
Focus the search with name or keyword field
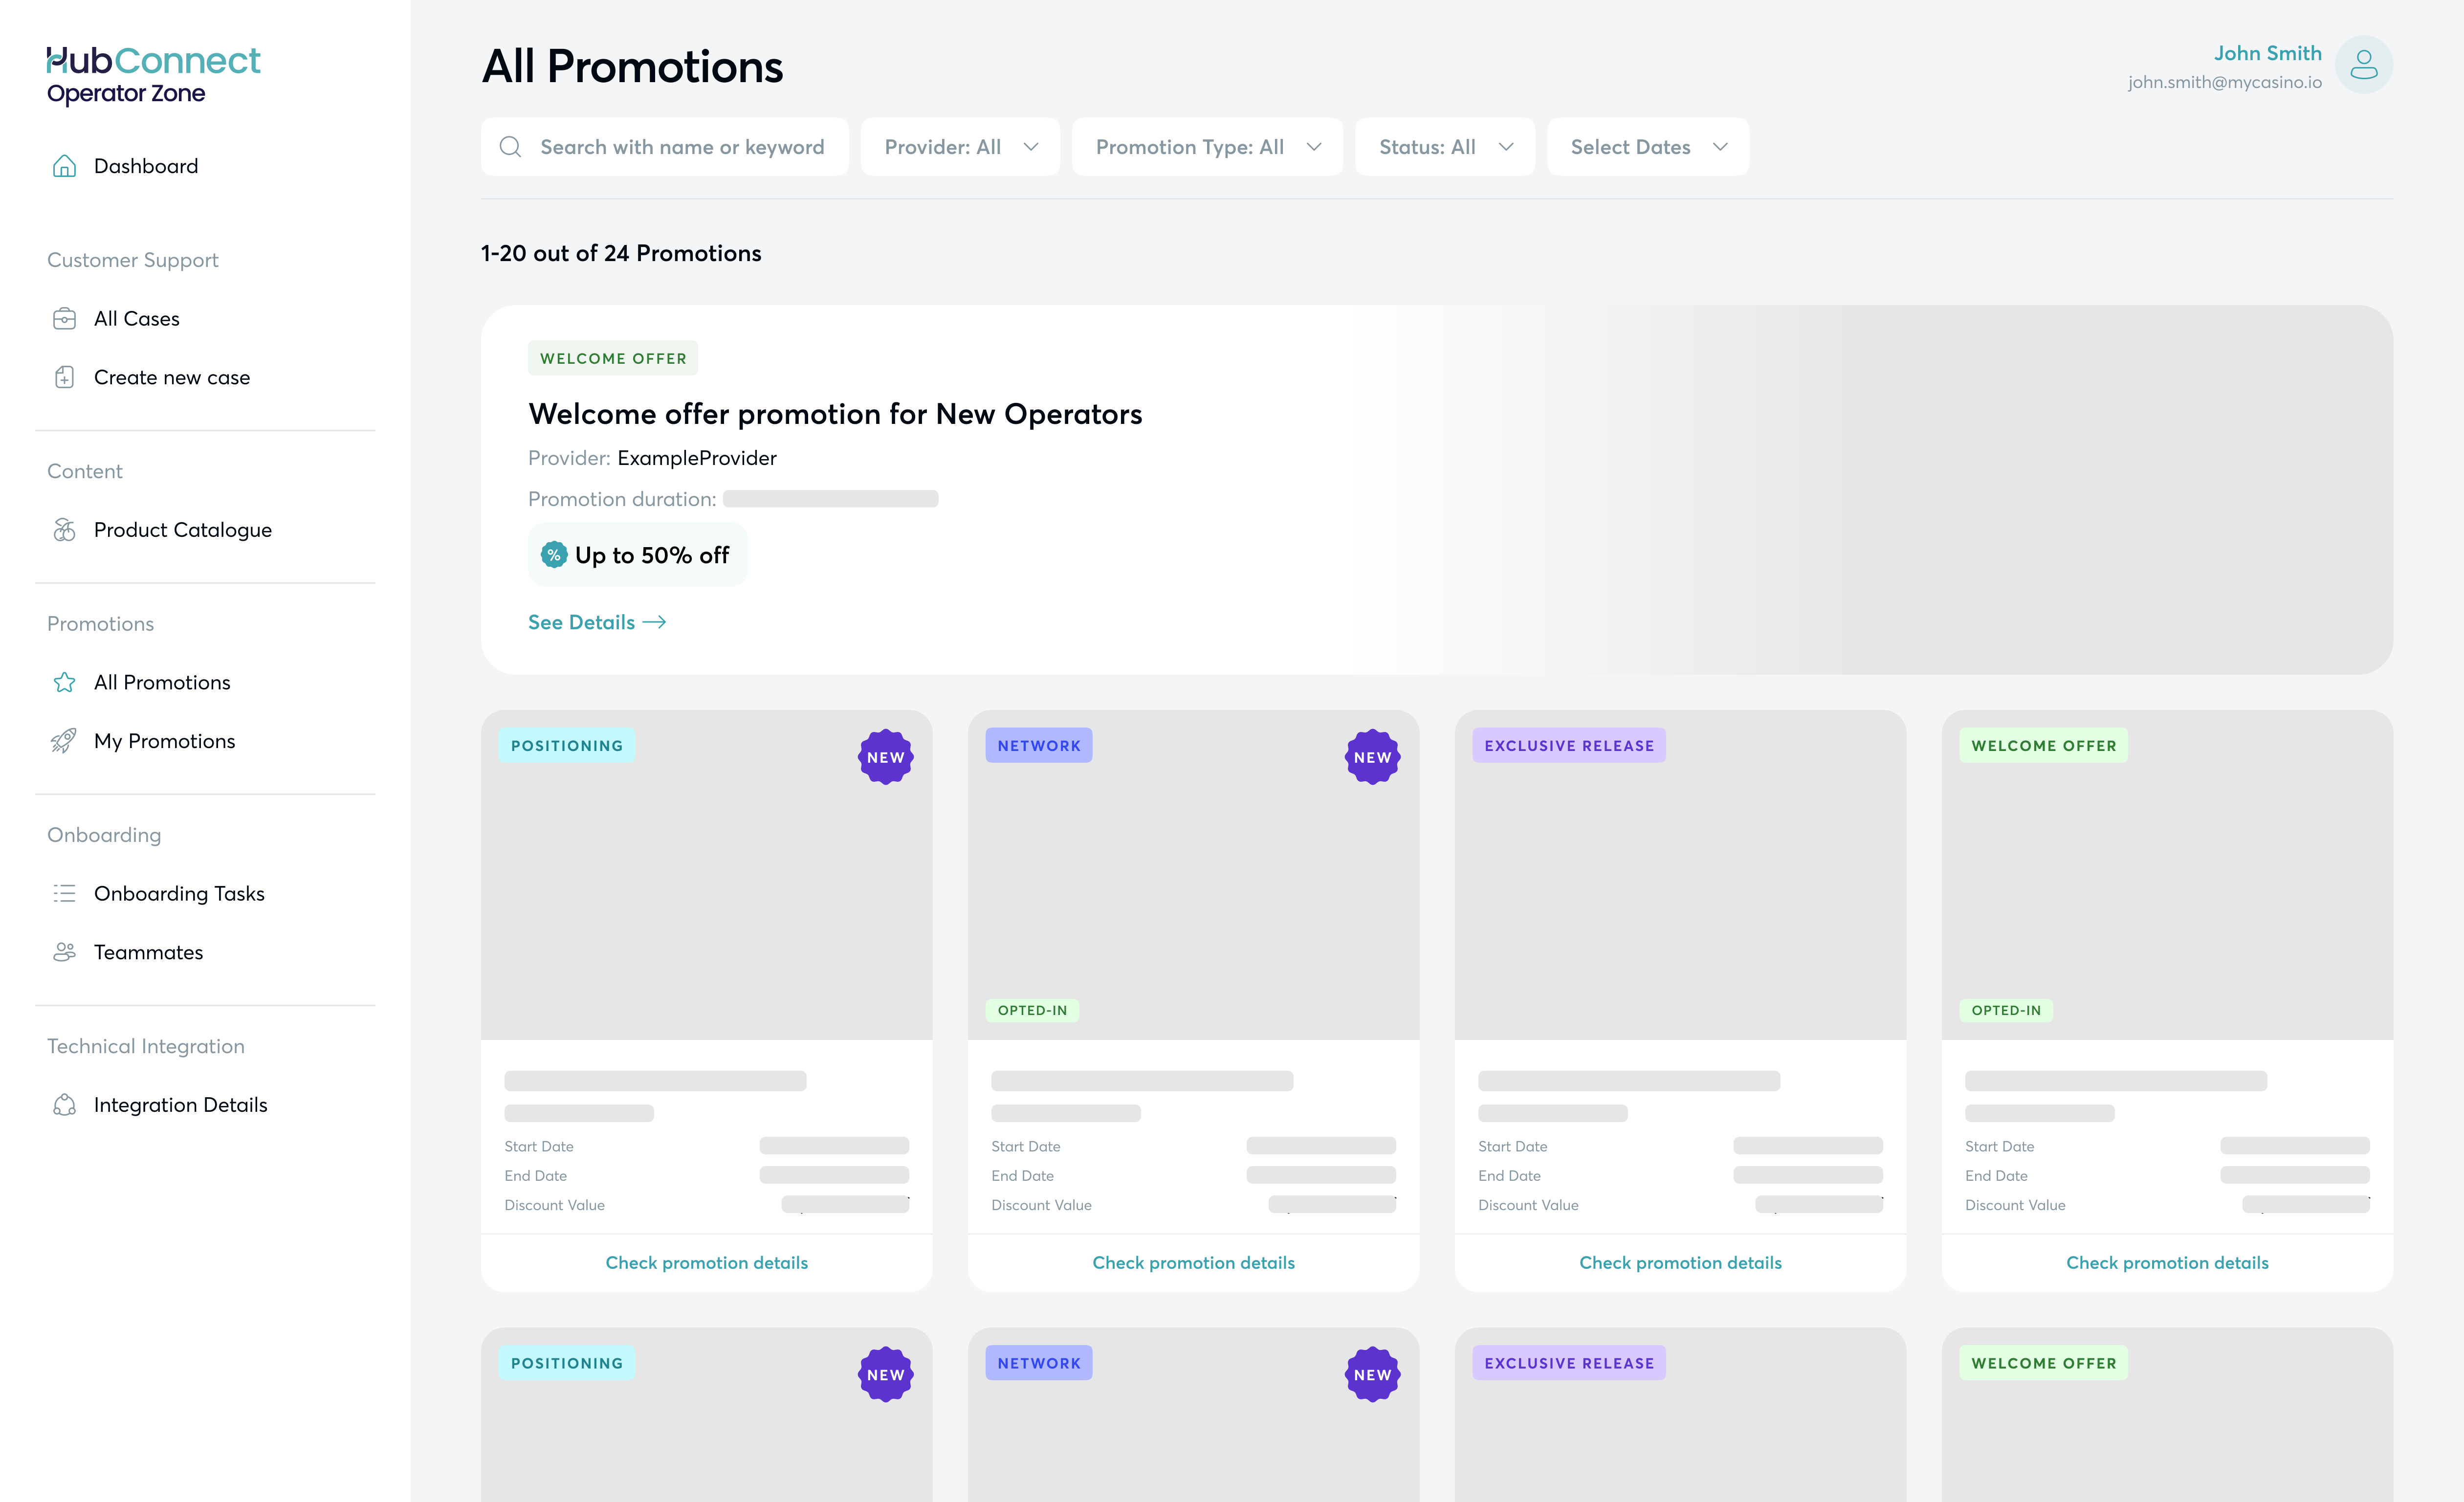pos(682,147)
